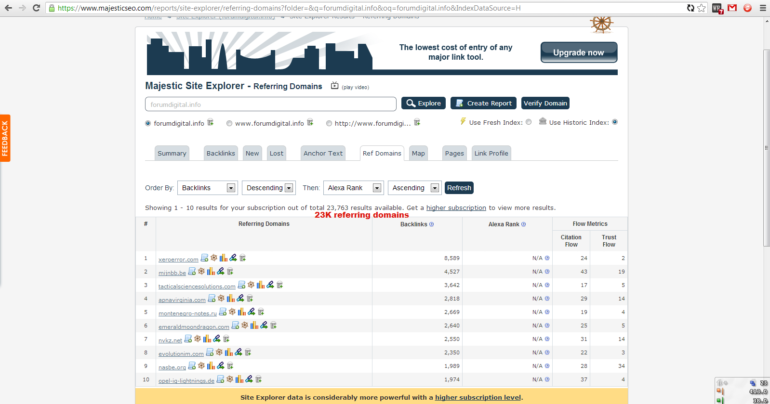The width and height of the screenshot is (770, 404).
Task: Go to the Link Profile tab
Action: (x=491, y=153)
